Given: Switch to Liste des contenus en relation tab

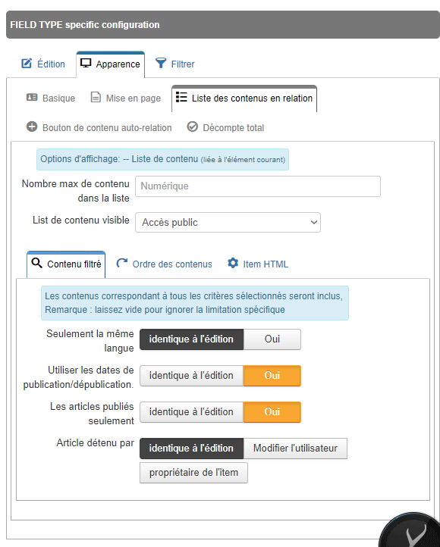Looking at the screenshot, I should [244, 98].
